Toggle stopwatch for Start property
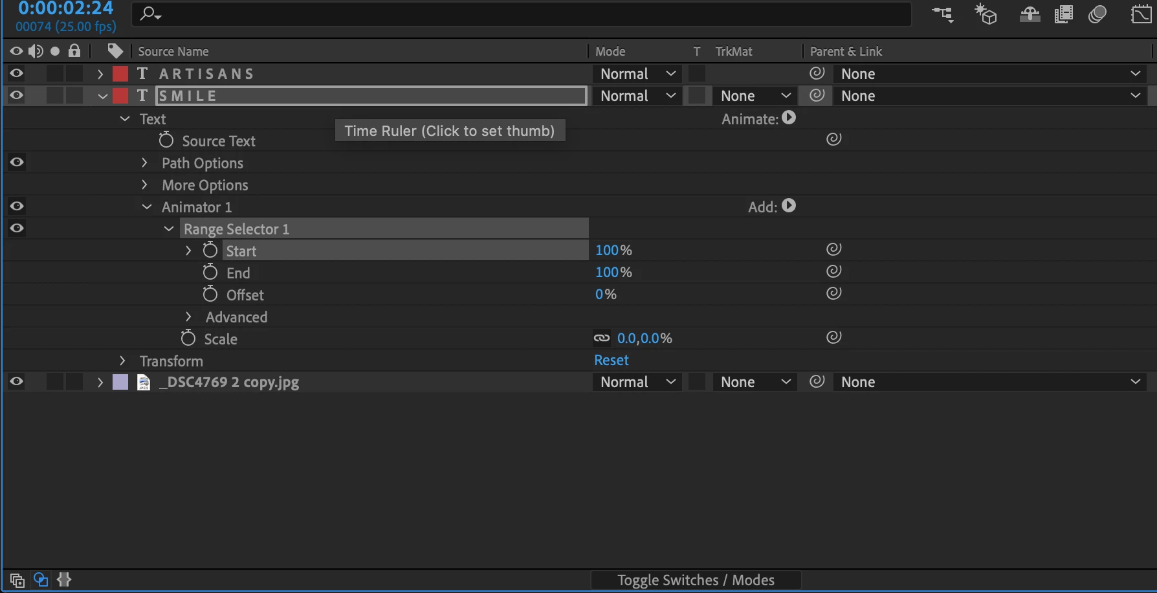This screenshot has height=593, width=1157. click(210, 250)
